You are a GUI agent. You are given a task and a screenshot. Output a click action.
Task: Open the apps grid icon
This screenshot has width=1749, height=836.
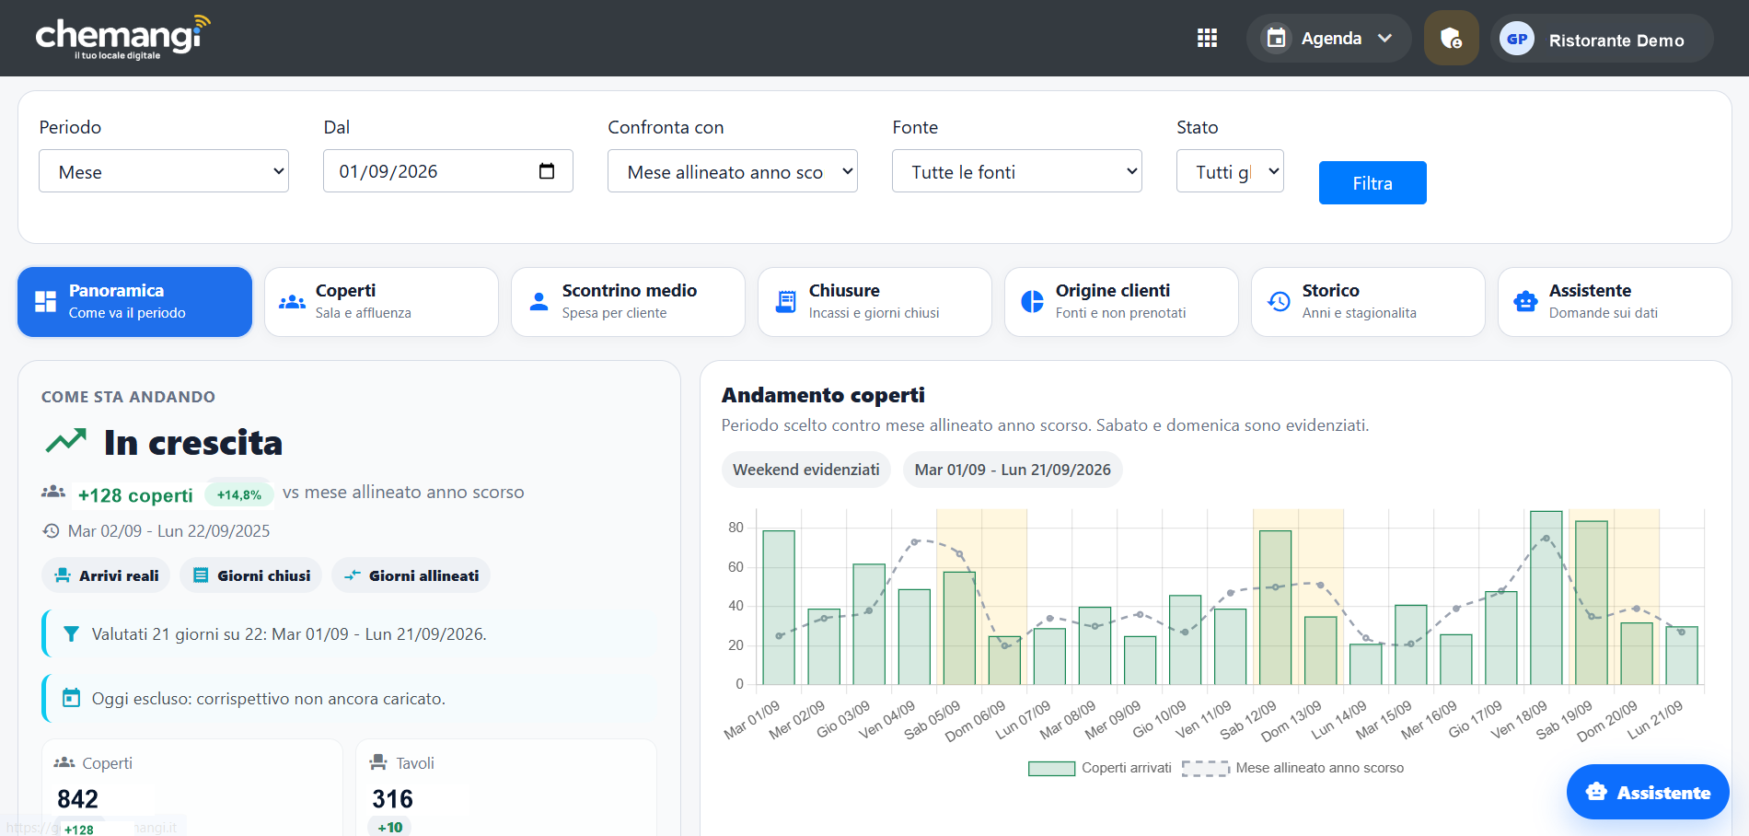click(1207, 38)
